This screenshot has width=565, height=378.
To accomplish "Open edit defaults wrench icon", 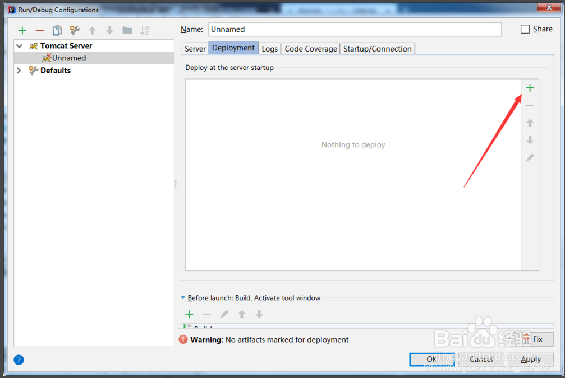I will (75, 31).
